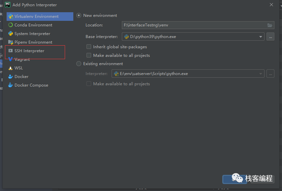Click the PyCharm icon in the title bar
This screenshot has height=191, width=282.
pos(8,5)
